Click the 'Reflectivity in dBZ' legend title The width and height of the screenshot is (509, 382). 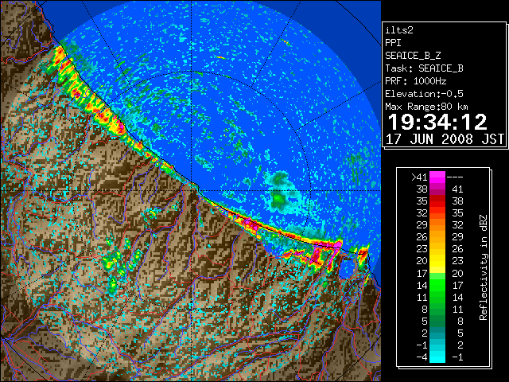483,267
